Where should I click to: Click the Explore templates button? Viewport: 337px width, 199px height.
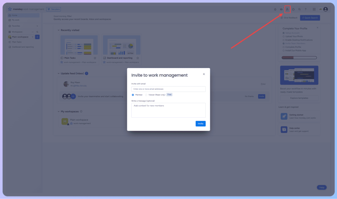point(299,98)
